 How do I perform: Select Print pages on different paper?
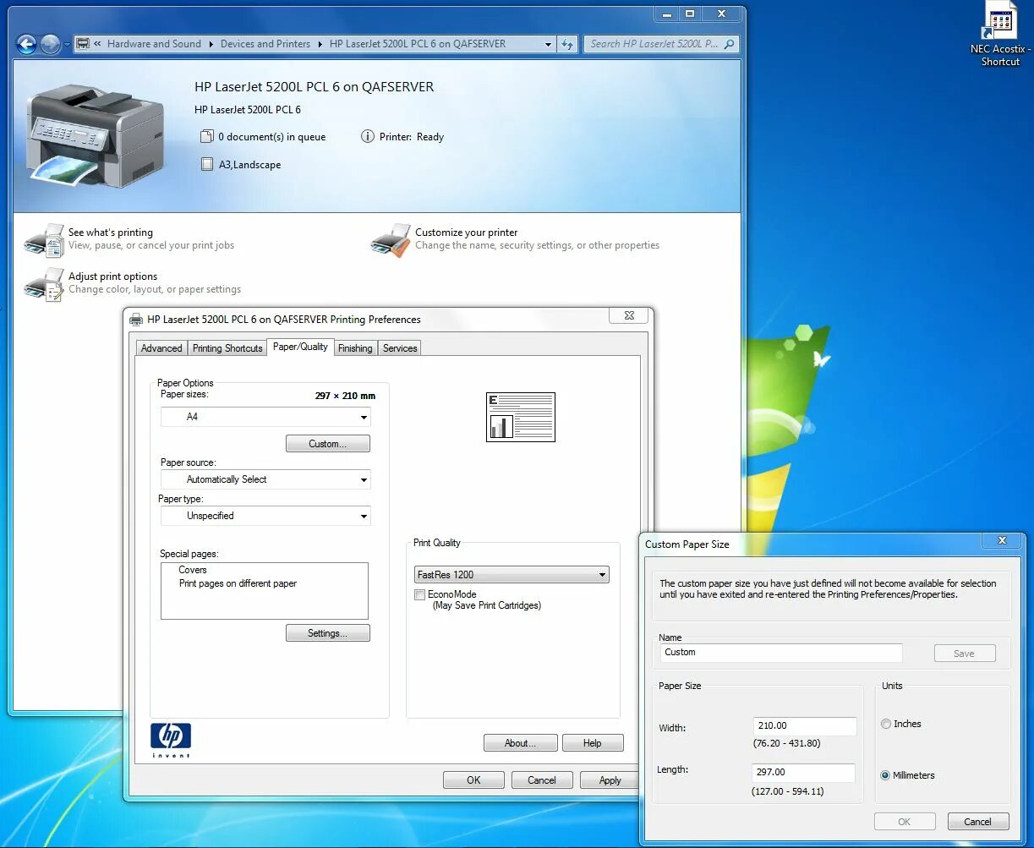238,583
